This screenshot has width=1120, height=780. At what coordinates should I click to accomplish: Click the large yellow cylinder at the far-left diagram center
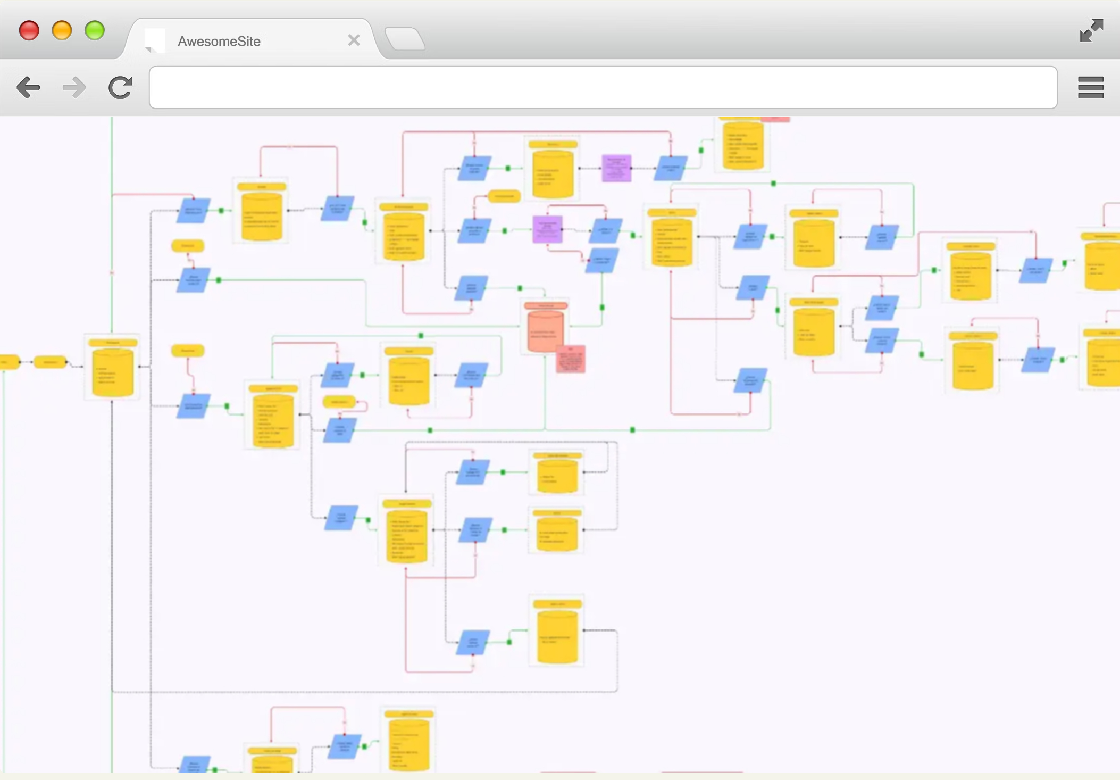112,372
